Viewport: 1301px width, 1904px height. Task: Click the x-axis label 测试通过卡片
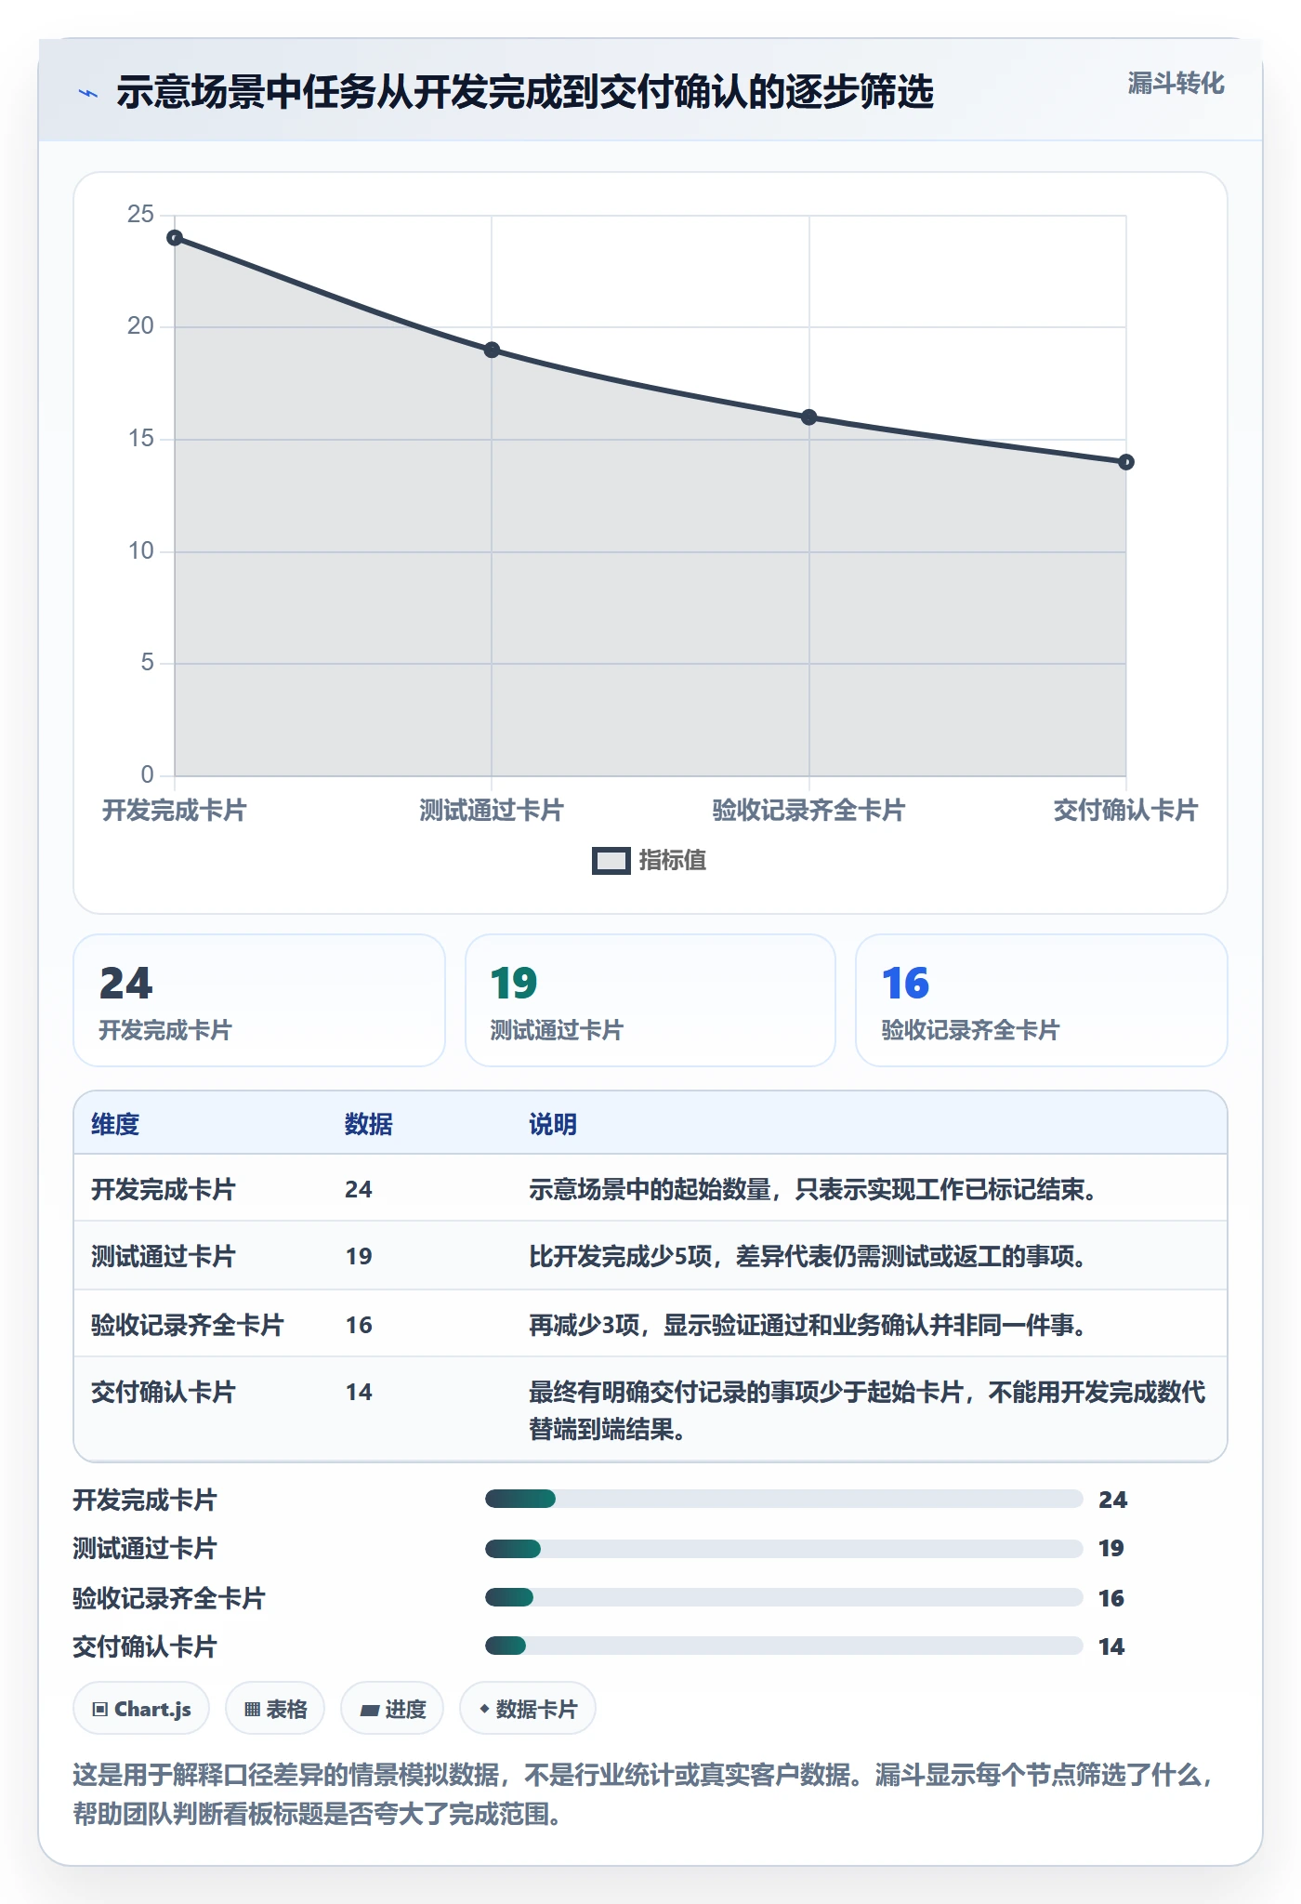(492, 810)
